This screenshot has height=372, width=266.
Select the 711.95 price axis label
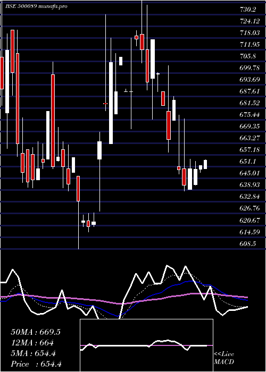(x=250, y=45)
